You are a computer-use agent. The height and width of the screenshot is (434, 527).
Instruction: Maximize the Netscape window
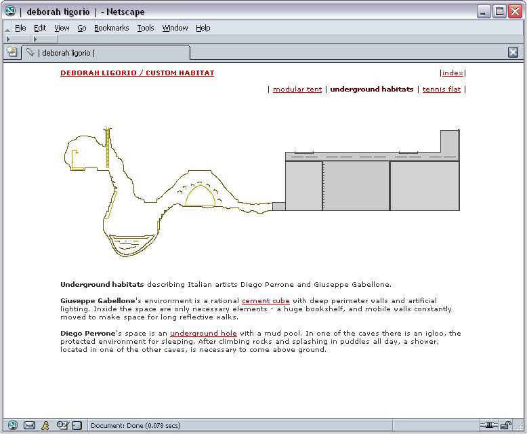[x=499, y=12]
